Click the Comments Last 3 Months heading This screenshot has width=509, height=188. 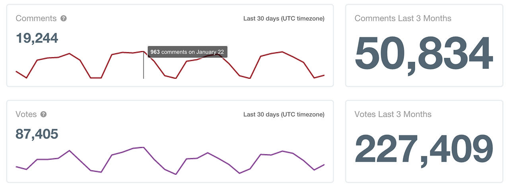[x=403, y=19]
